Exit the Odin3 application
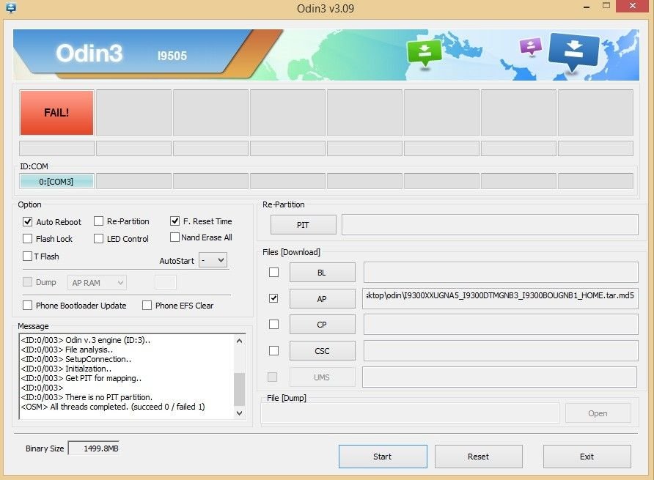Screen dimensions: 654x480 point(587,457)
